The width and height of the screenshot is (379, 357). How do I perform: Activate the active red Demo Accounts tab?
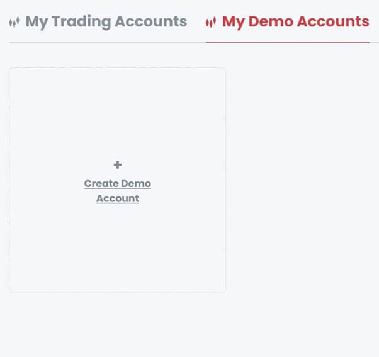(x=296, y=22)
